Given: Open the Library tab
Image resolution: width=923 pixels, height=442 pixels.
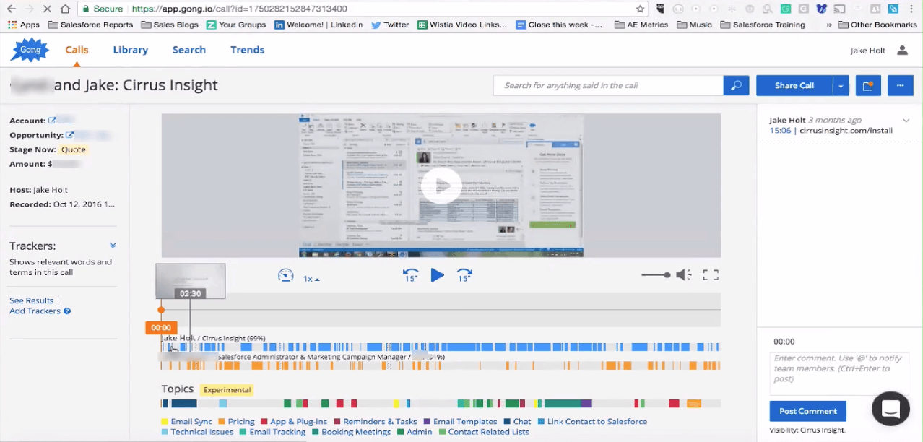Looking at the screenshot, I should pyautogui.click(x=131, y=50).
